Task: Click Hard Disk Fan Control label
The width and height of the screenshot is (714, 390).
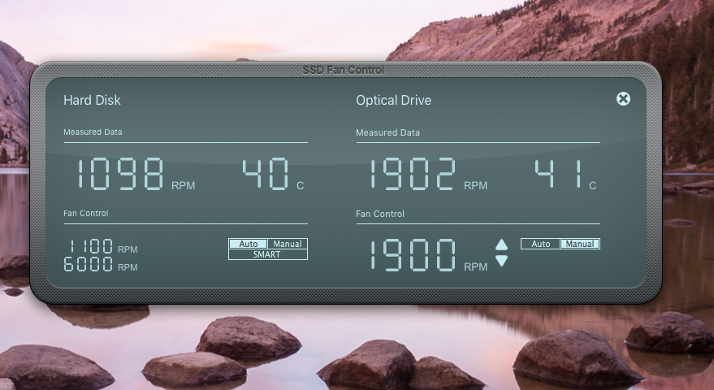Action: pyautogui.click(x=85, y=213)
